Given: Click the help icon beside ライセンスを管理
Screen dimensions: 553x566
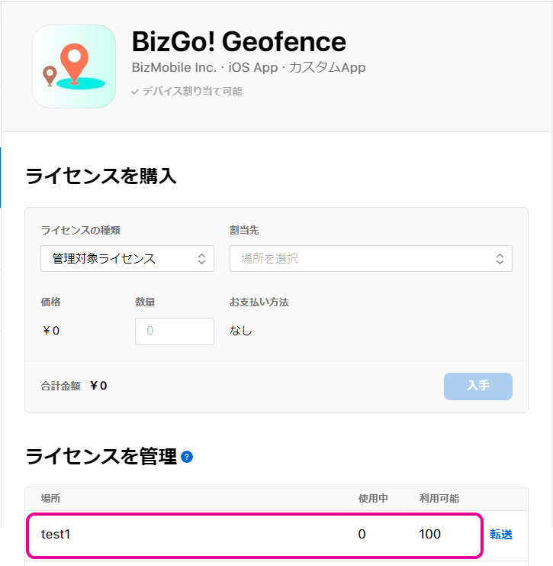Looking at the screenshot, I should coord(187,458).
